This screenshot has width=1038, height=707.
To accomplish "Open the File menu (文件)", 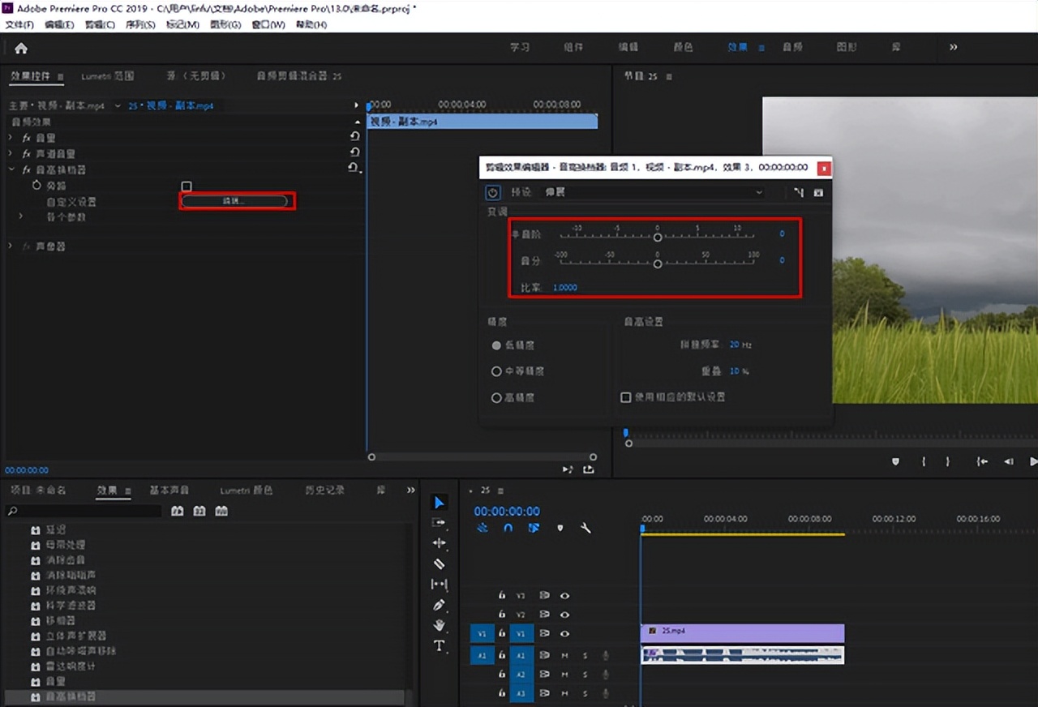I will 19,25.
